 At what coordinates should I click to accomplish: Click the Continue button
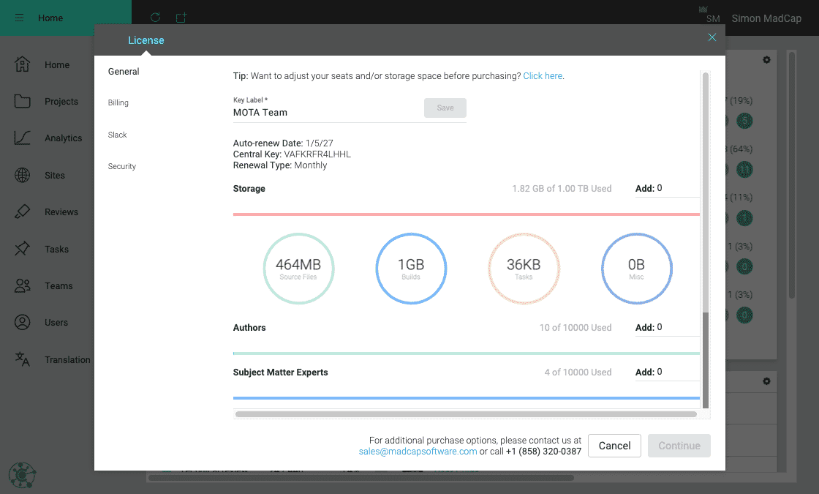coord(679,446)
